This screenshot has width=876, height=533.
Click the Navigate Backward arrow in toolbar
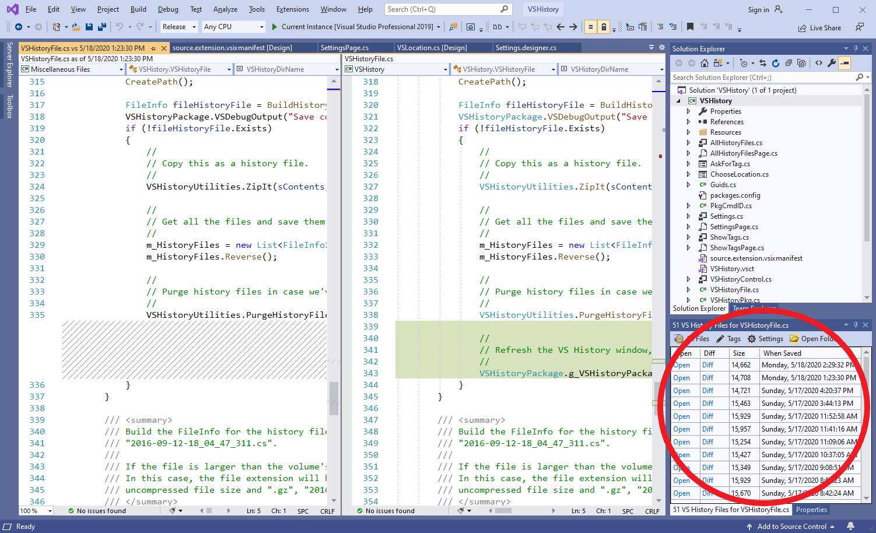pos(19,27)
